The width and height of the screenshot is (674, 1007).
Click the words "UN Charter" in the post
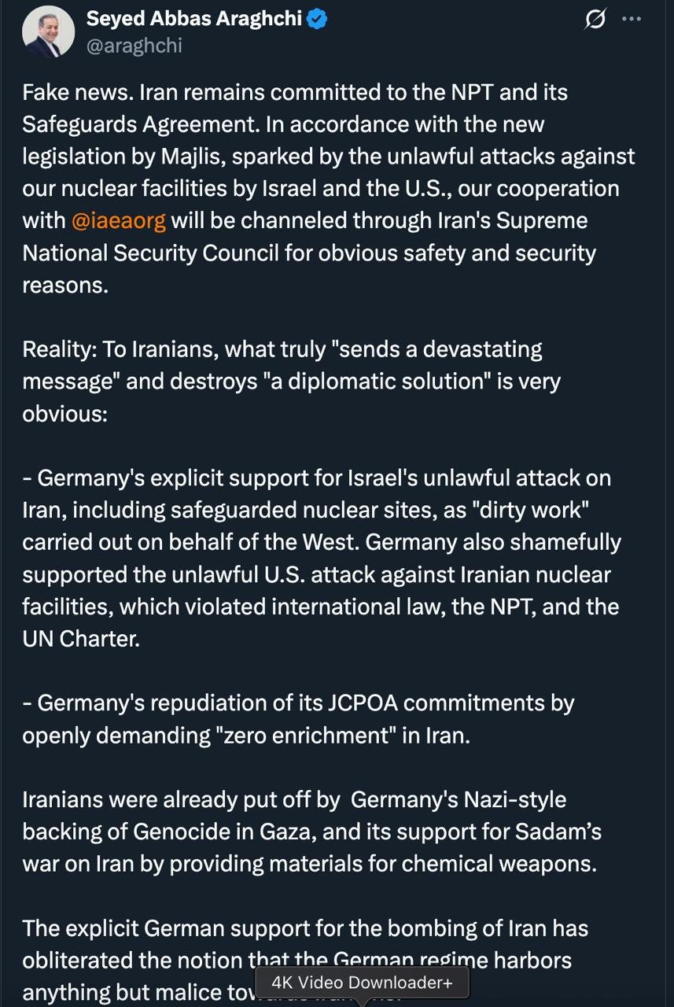point(81,639)
